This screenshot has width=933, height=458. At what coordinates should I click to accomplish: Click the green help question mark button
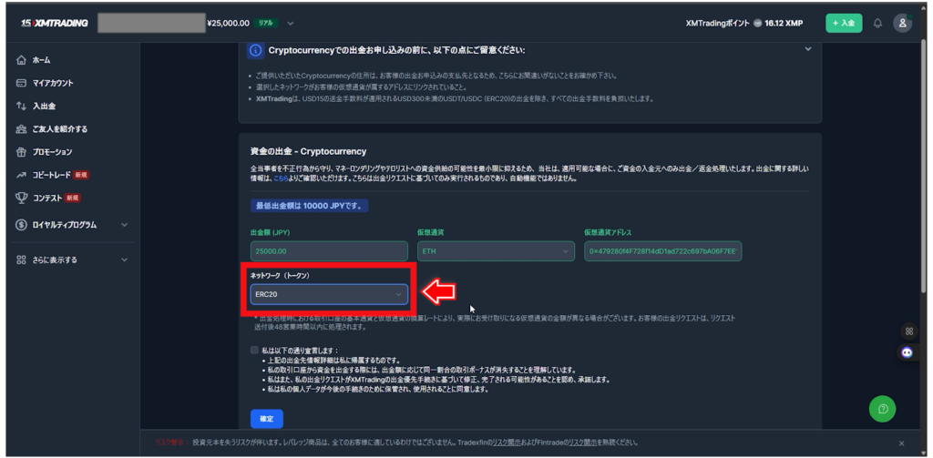[882, 409]
